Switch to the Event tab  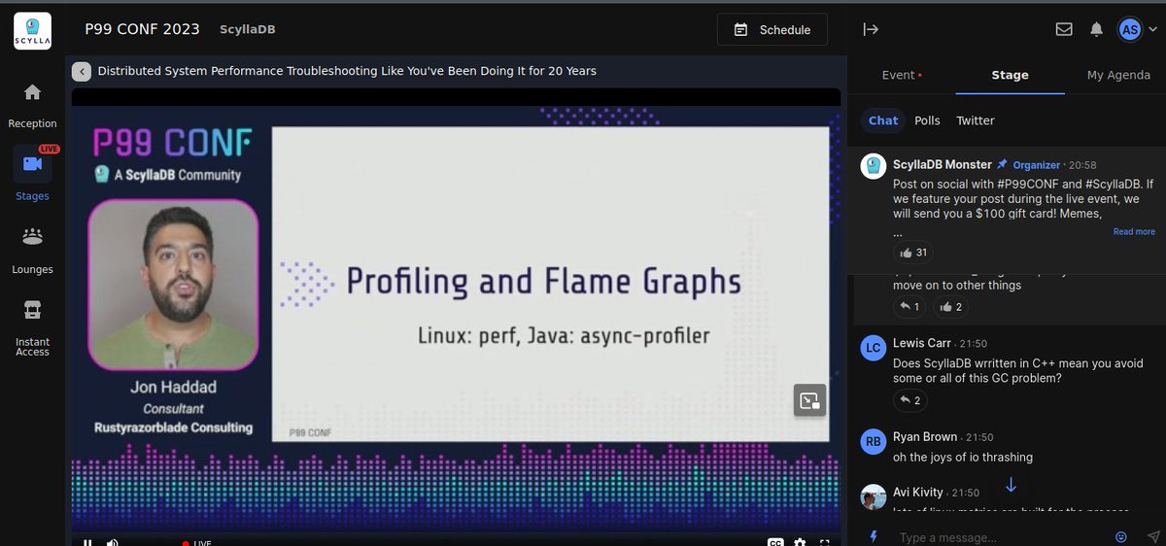(x=902, y=75)
